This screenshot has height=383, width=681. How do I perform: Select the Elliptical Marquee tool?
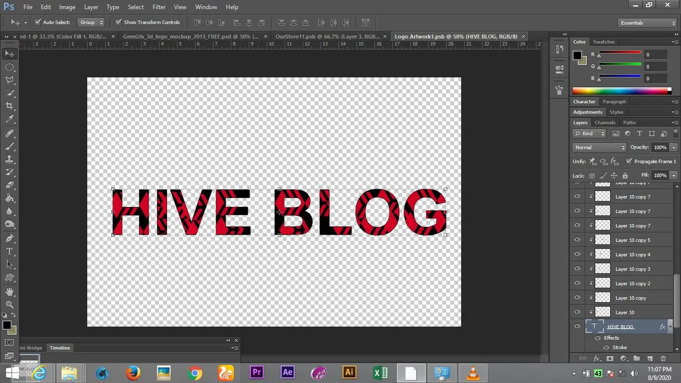(x=10, y=67)
